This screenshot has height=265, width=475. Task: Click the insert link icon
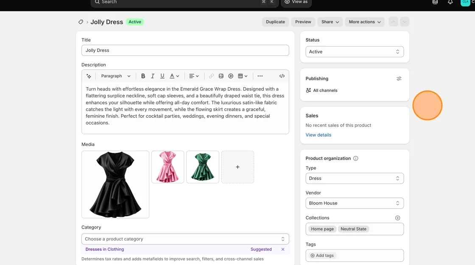(212, 76)
